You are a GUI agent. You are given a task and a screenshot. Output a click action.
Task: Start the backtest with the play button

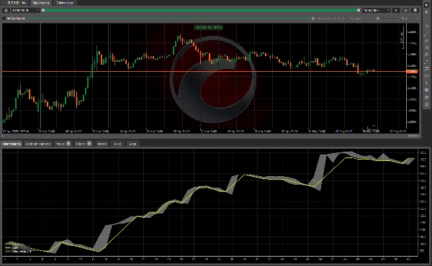(396, 10)
